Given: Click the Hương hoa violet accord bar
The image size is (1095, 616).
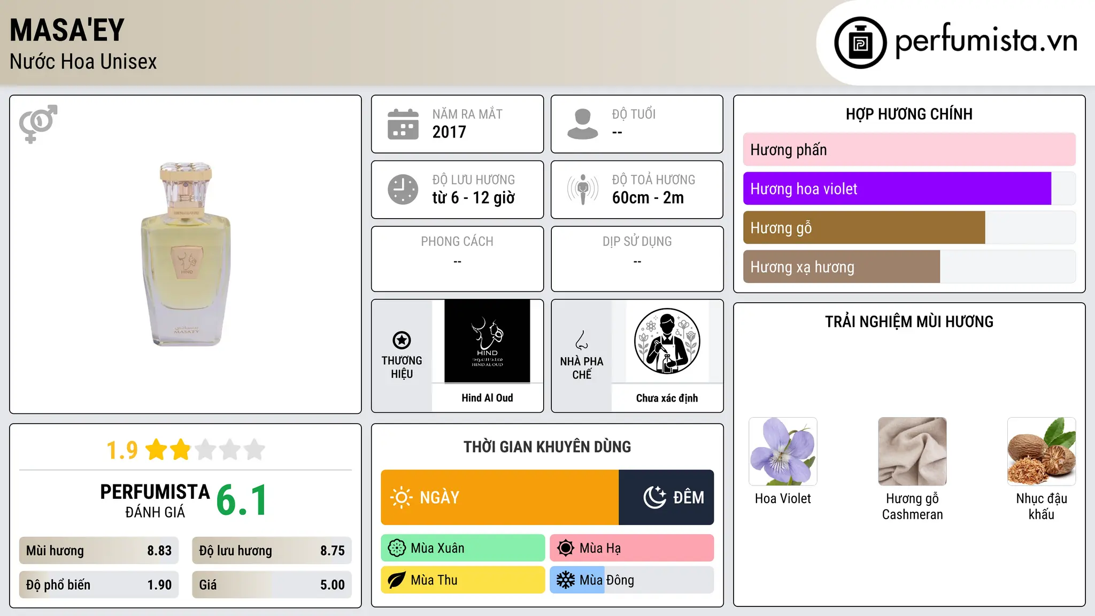Looking at the screenshot, I should coord(909,189).
